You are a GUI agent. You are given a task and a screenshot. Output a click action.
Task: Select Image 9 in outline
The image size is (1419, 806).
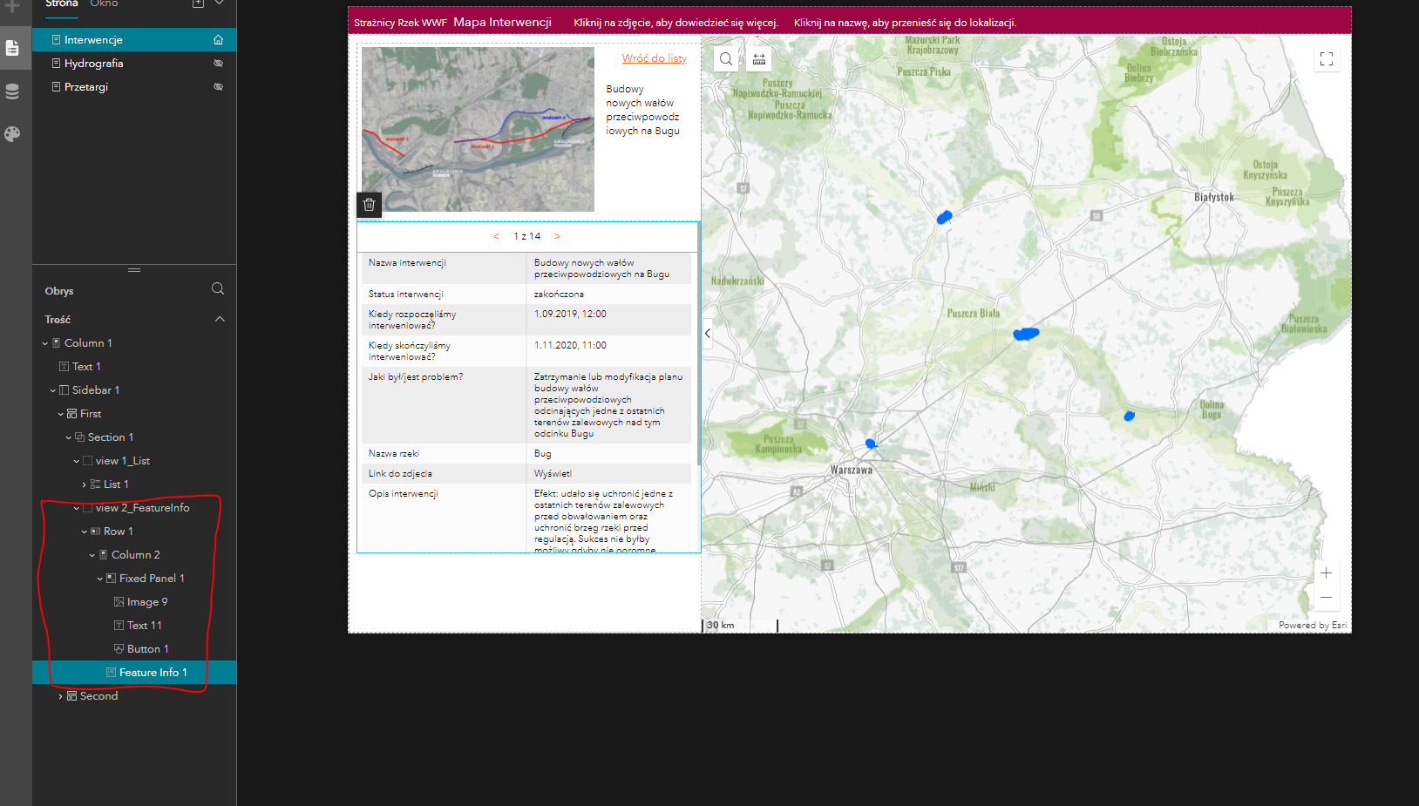(147, 602)
